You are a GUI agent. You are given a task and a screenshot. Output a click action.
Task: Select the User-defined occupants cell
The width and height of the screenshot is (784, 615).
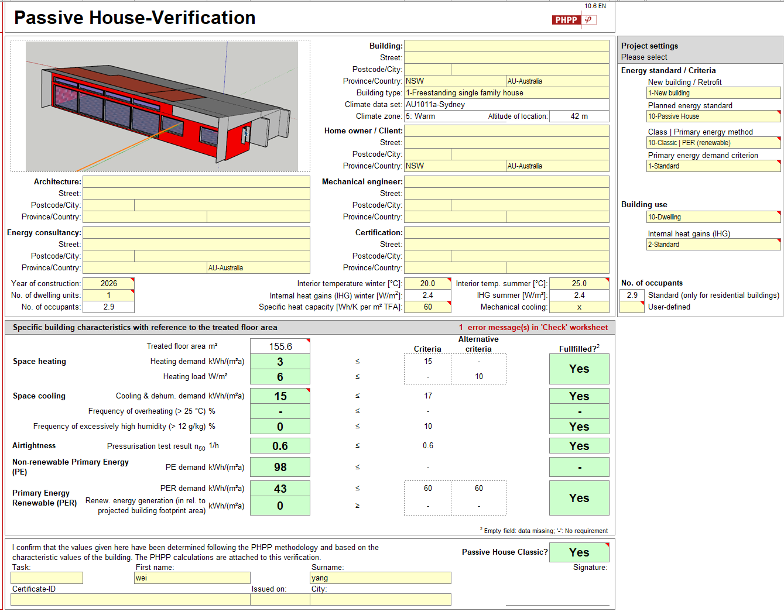coord(632,307)
